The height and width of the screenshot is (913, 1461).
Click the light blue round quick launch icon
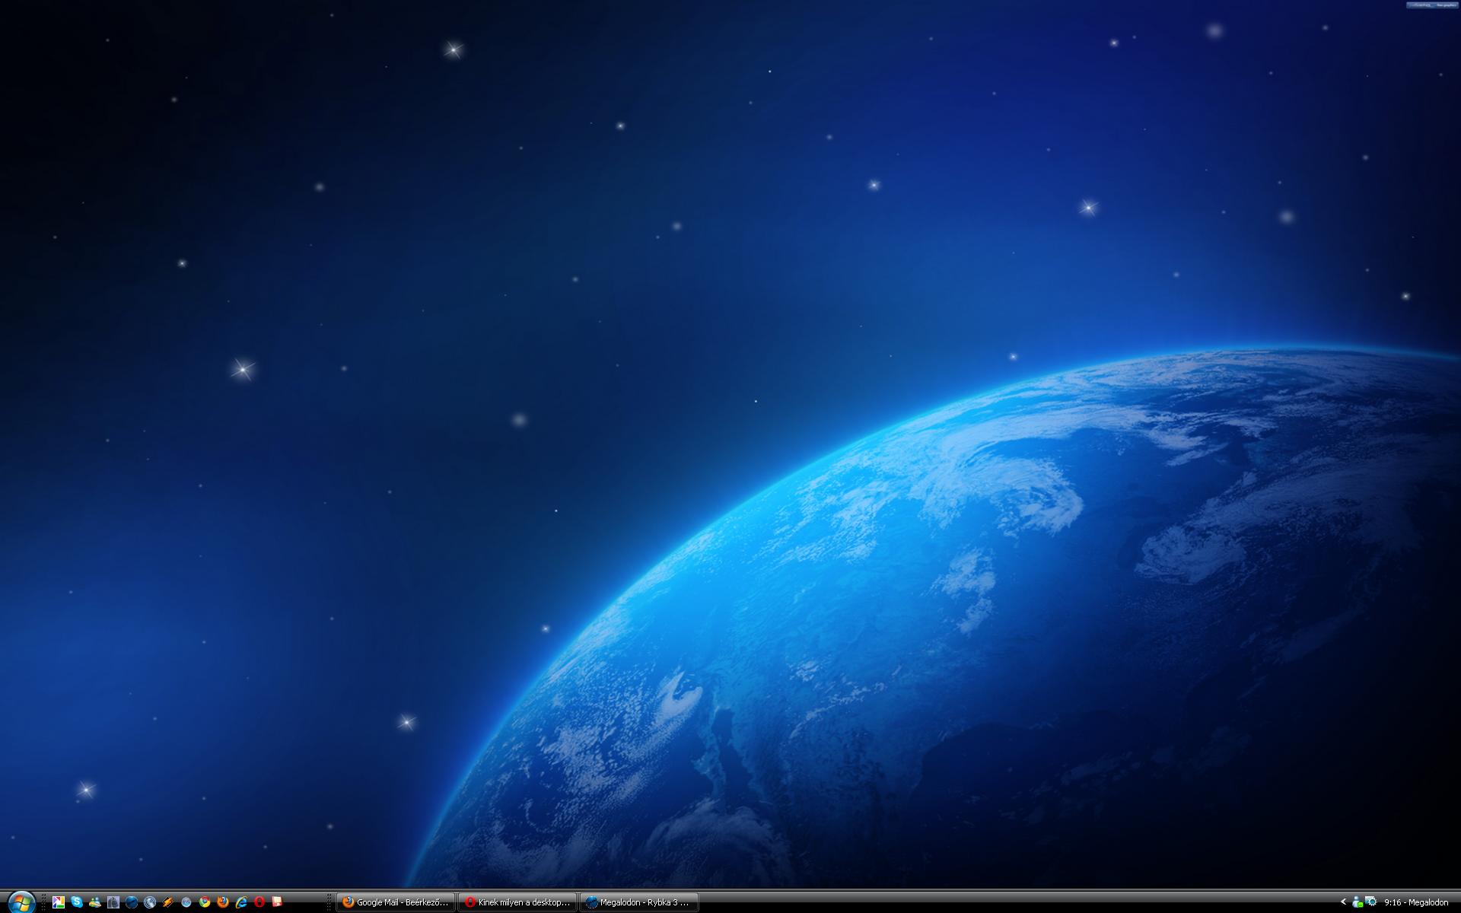click(x=186, y=902)
